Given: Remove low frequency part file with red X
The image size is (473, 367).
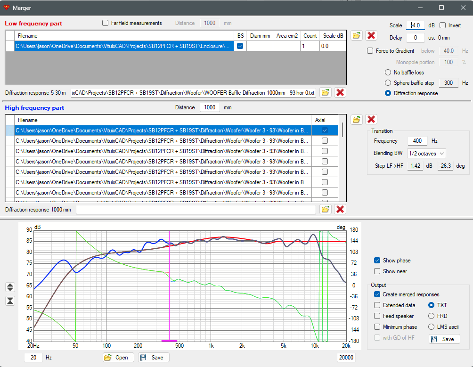Looking at the screenshot, I should click(x=371, y=36).
